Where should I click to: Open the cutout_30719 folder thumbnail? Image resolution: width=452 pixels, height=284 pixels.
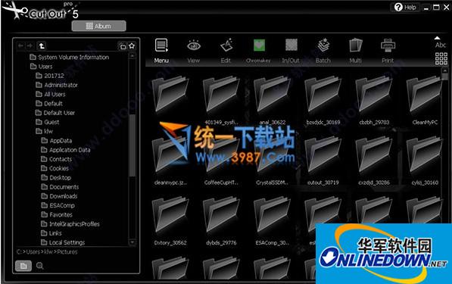coord(323,161)
